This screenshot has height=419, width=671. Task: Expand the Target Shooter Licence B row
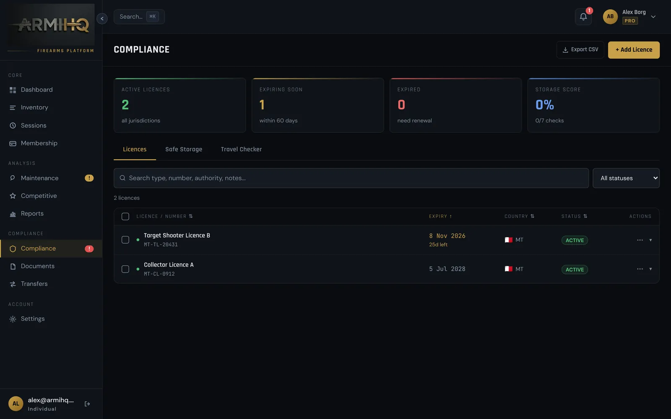coord(650,240)
